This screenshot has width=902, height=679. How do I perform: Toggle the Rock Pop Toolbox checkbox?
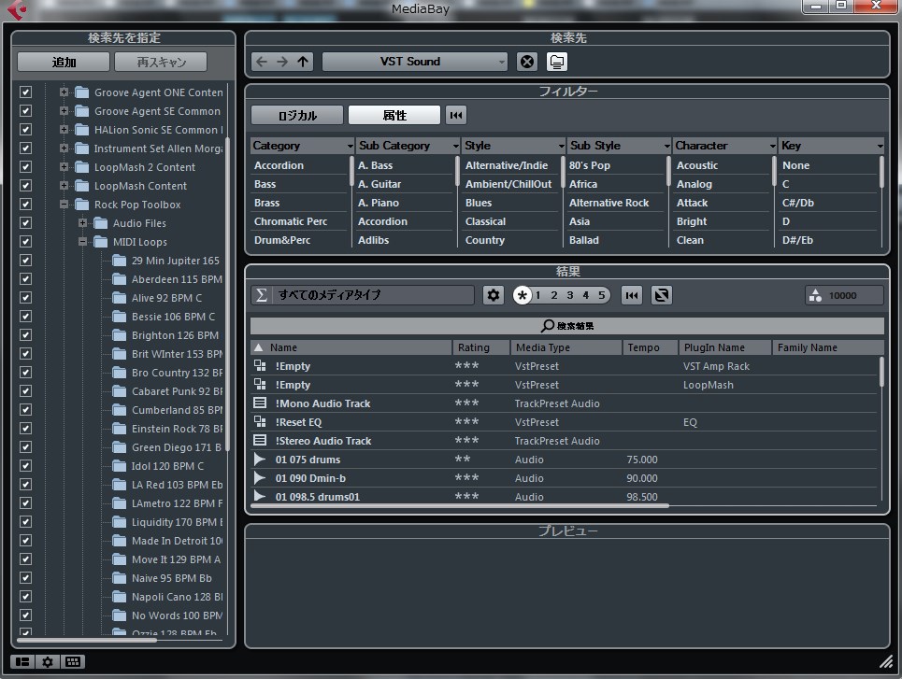25,205
